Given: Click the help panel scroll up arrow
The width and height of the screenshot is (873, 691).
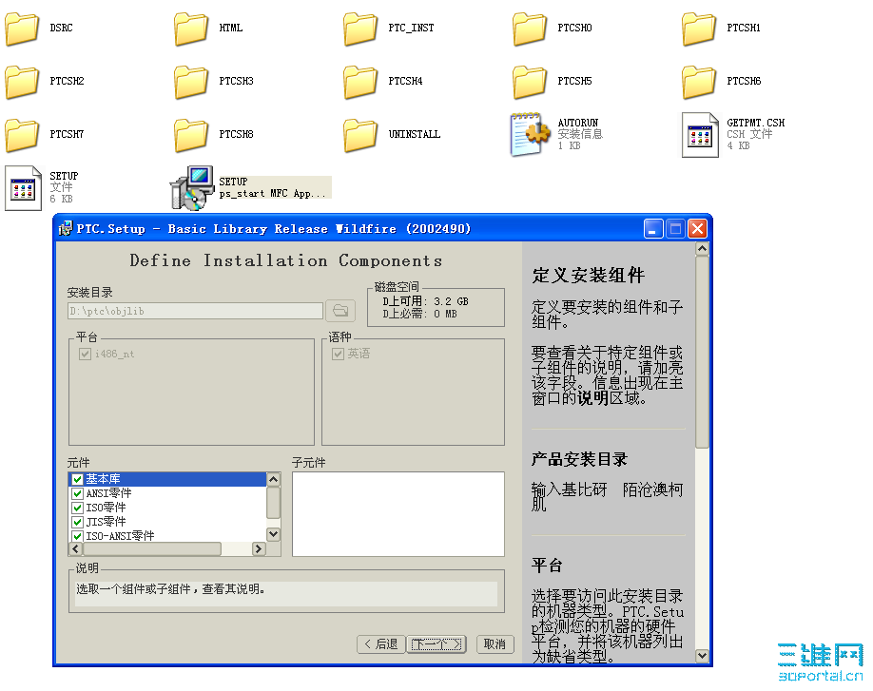Looking at the screenshot, I should tap(702, 249).
